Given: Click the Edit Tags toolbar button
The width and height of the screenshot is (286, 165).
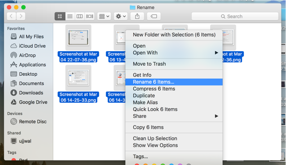Looking at the screenshot, I should (154, 16).
